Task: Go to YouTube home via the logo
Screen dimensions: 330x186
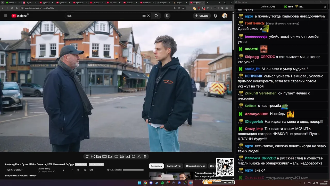Action: point(19,16)
